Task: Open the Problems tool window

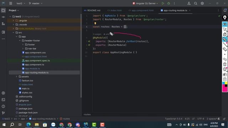Action: click(3, 106)
